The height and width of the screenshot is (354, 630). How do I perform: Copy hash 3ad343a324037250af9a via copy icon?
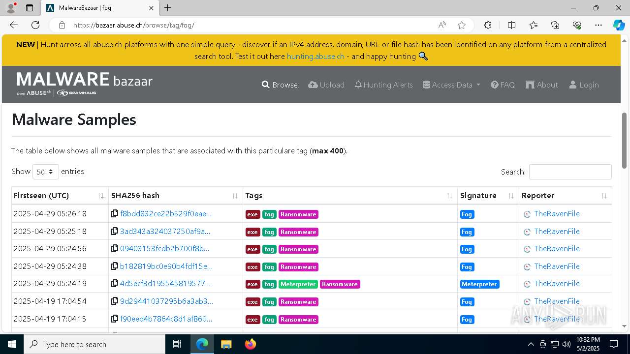115,231
